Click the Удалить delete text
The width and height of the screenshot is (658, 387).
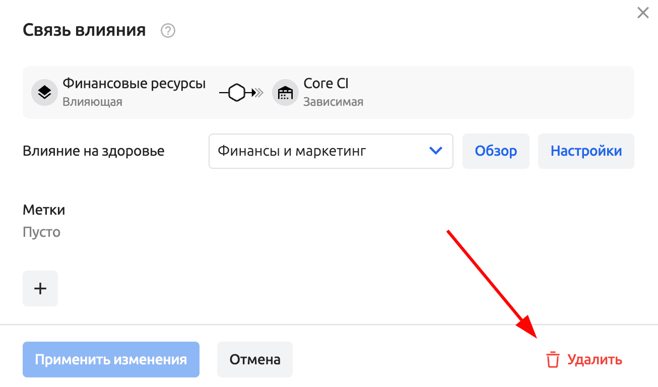pyautogui.click(x=595, y=360)
